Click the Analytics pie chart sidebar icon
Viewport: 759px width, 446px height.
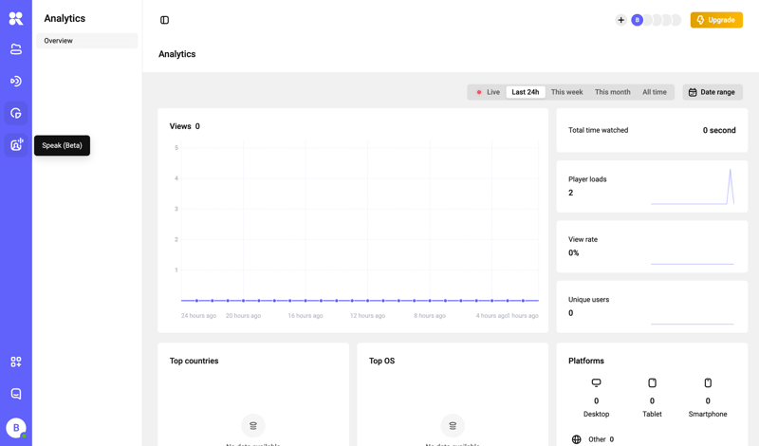[x=16, y=114]
